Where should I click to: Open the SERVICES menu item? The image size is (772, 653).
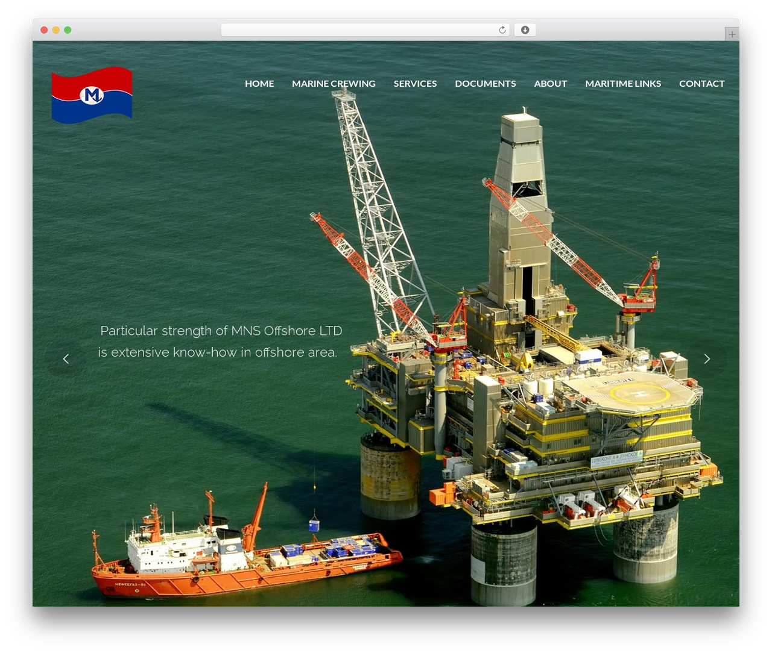click(415, 84)
